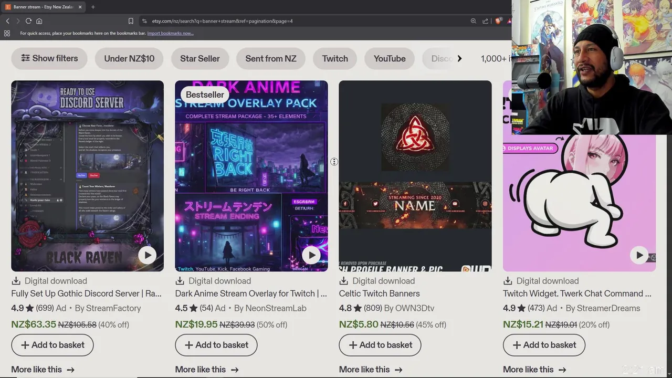Go to browser home icon
The image size is (672, 378).
pyautogui.click(x=39, y=21)
